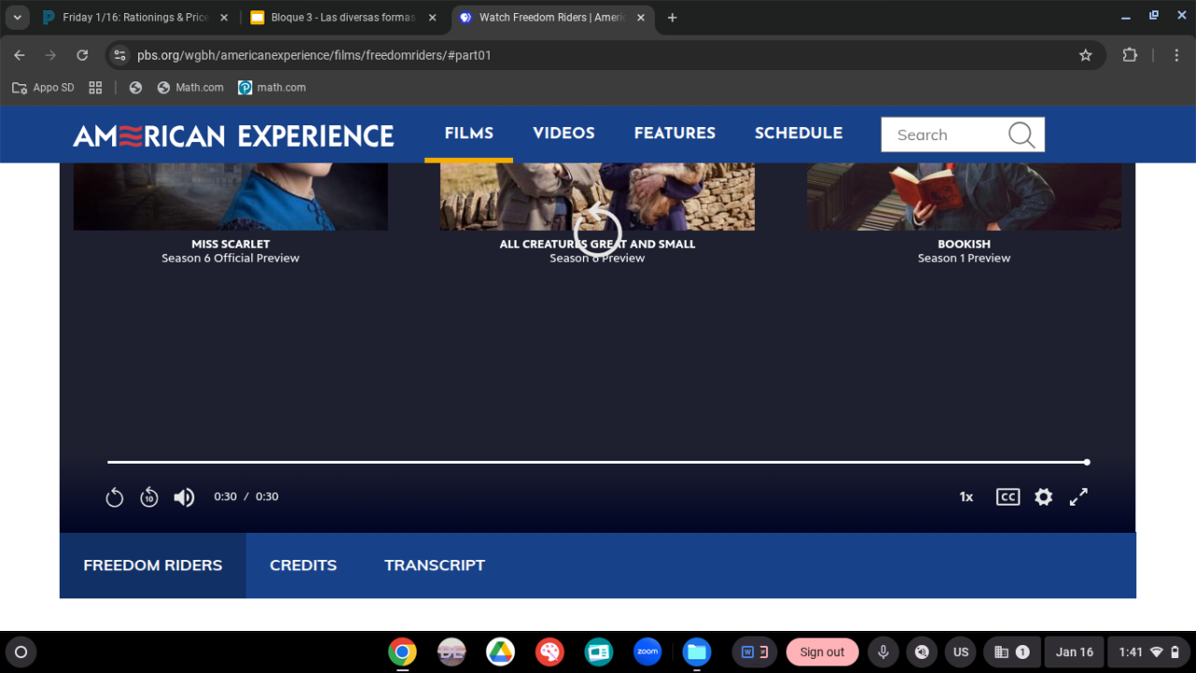
Task: Click the Bookish Season 1 Preview title
Action: pos(964,251)
